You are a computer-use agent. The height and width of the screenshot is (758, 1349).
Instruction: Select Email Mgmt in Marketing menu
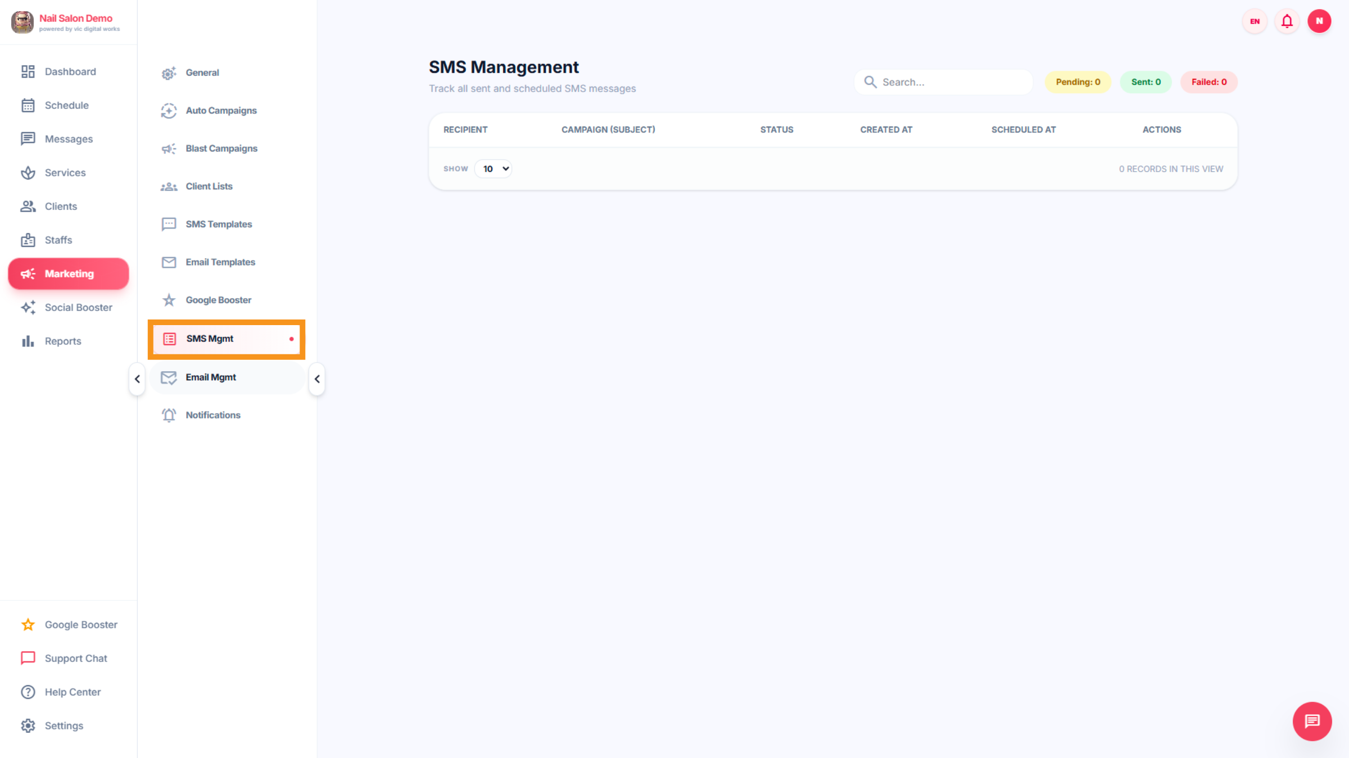pyautogui.click(x=211, y=377)
